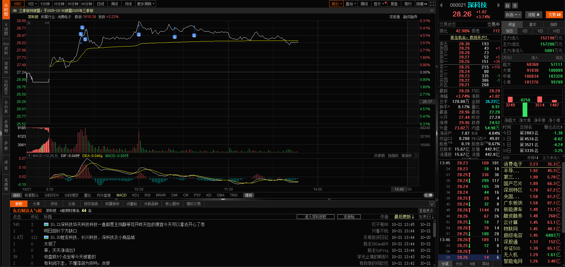The image size is (565, 267).
Task: Open the K线图 sidebar item
Action: point(6,29)
